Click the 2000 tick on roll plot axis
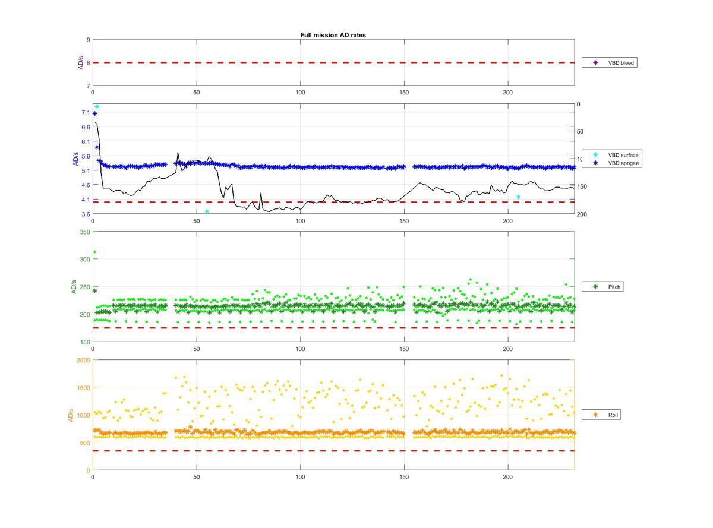The height and width of the screenshot is (528, 713). pyautogui.click(x=83, y=361)
